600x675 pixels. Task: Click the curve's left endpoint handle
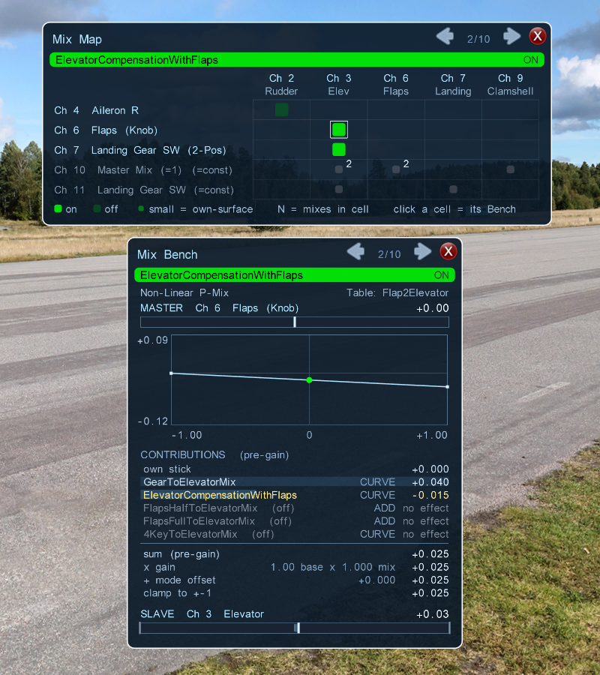tap(171, 373)
